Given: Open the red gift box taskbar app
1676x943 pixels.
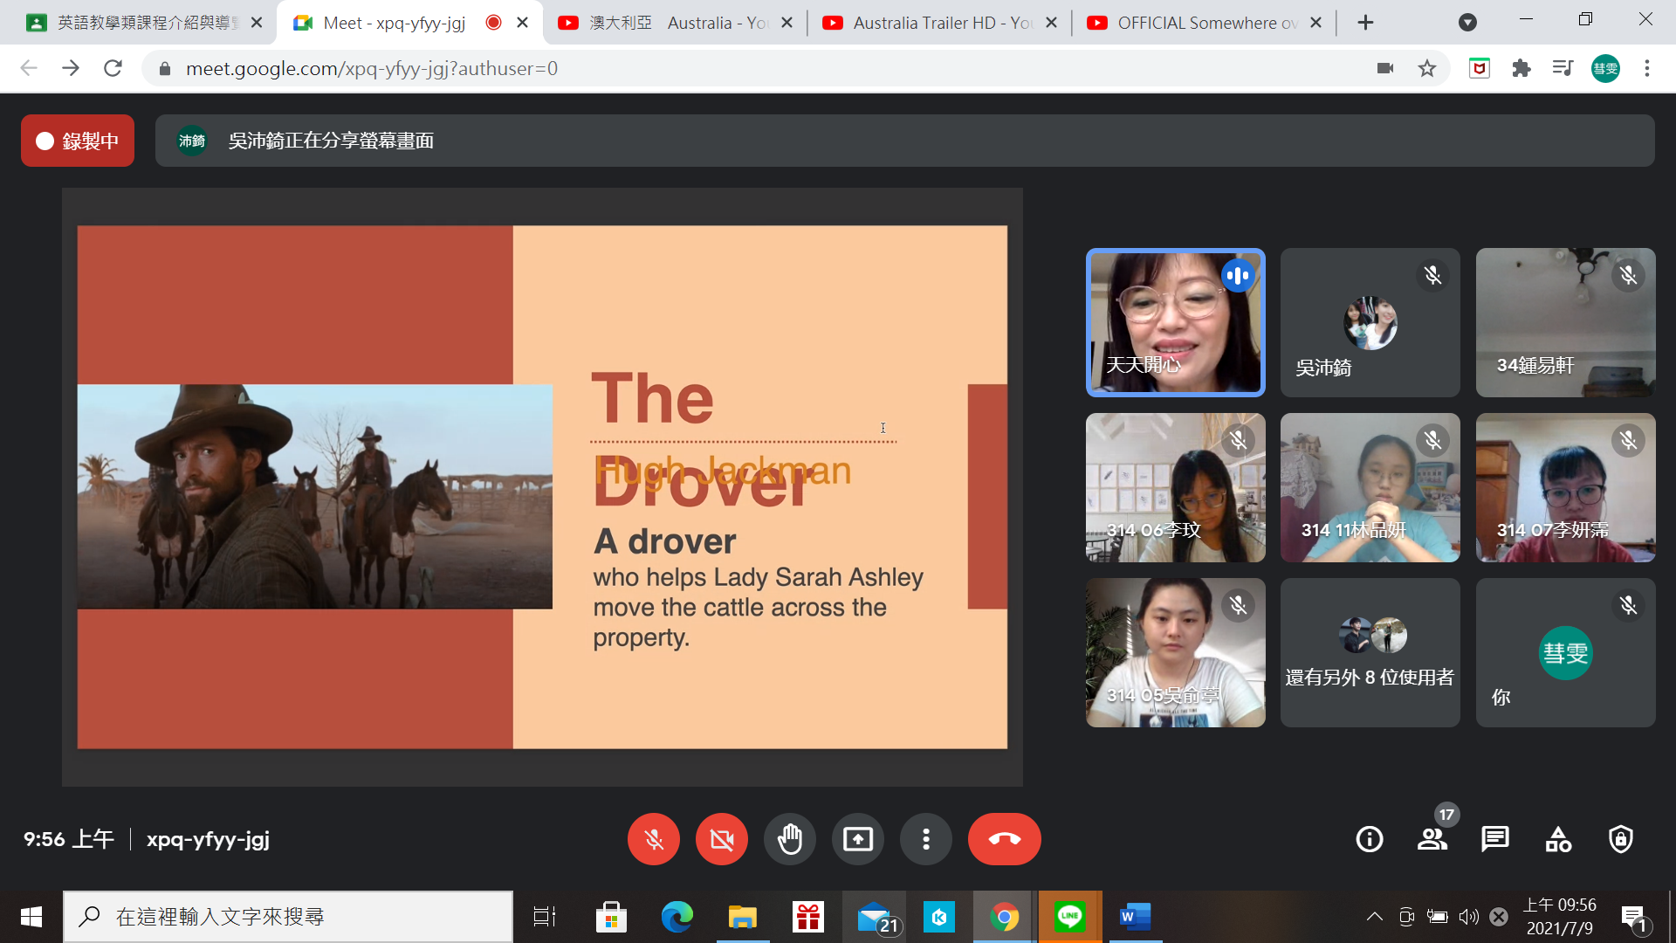Looking at the screenshot, I should (807, 917).
